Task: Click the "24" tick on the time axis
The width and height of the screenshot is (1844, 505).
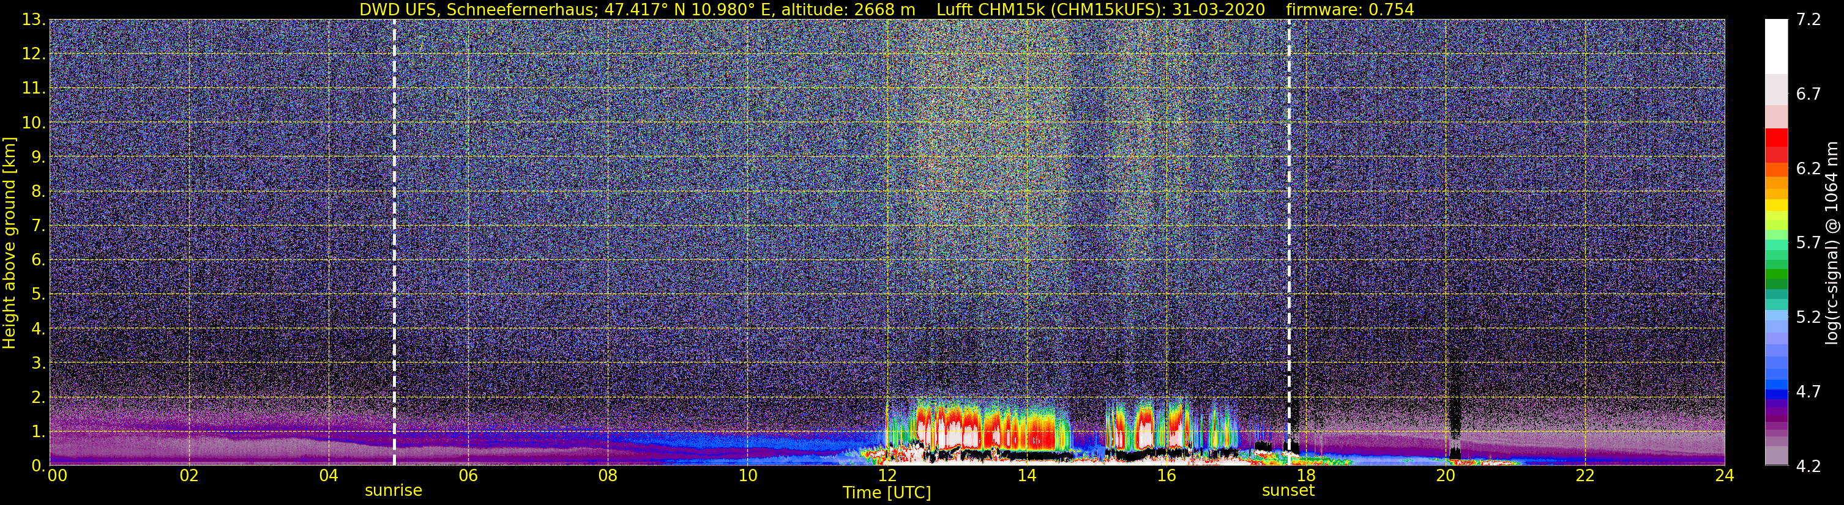Action: point(1725,476)
